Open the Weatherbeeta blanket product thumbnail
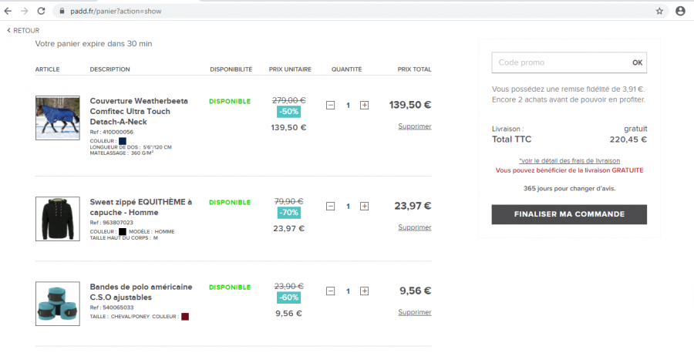Screen dimensions: 694x363 (57, 118)
